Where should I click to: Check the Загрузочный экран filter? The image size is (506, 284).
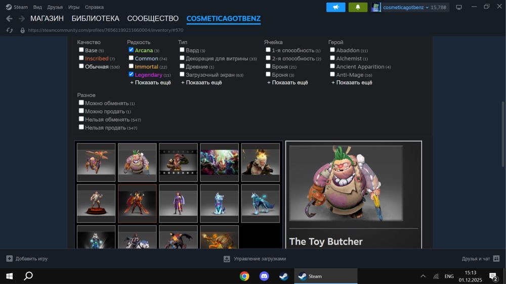182,74
